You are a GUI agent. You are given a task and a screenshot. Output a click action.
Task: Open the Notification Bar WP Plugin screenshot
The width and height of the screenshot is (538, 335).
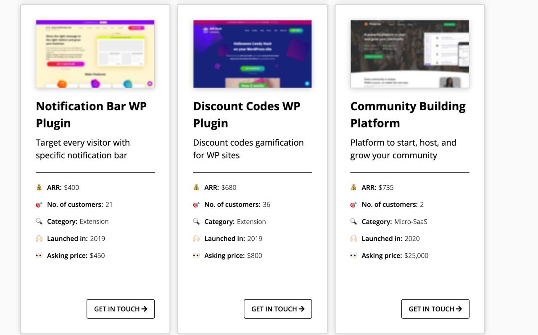coord(95,54)
